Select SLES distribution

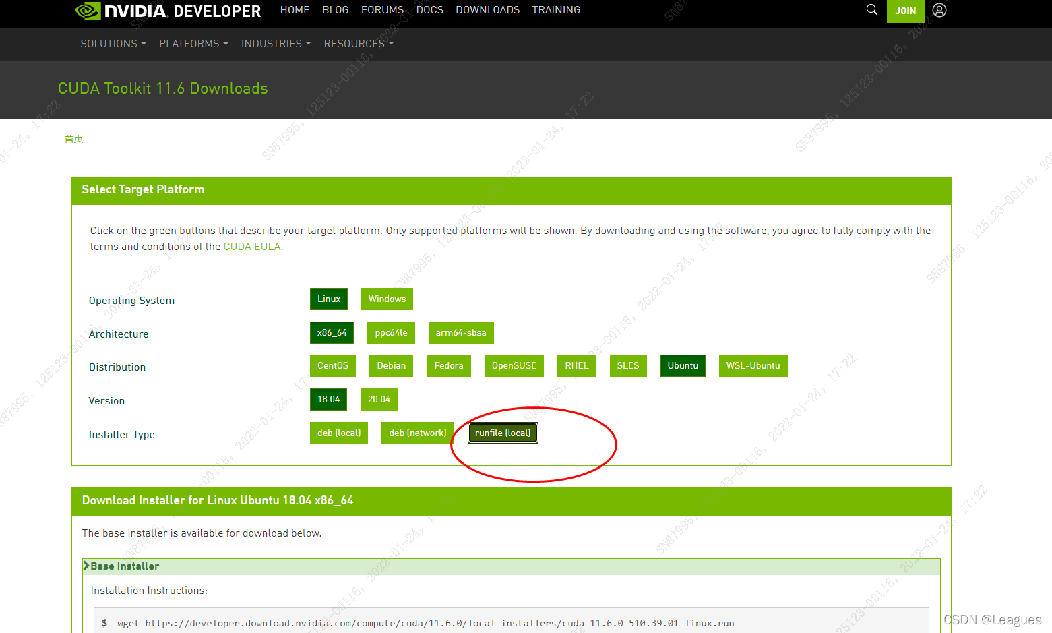point(628,365)
